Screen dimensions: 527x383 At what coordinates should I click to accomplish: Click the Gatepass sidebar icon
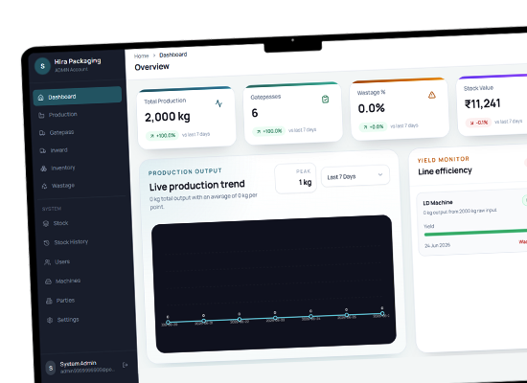[42, 133]
